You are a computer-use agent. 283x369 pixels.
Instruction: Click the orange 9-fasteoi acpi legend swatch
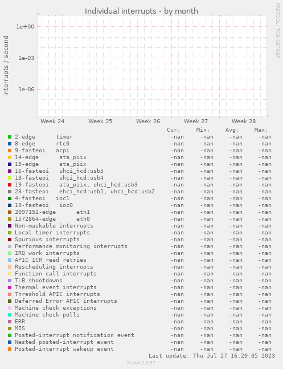point(10,151)
